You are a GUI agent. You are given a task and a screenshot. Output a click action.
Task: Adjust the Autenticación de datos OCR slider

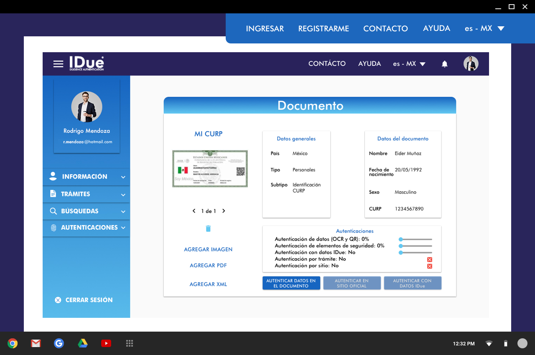401,239
